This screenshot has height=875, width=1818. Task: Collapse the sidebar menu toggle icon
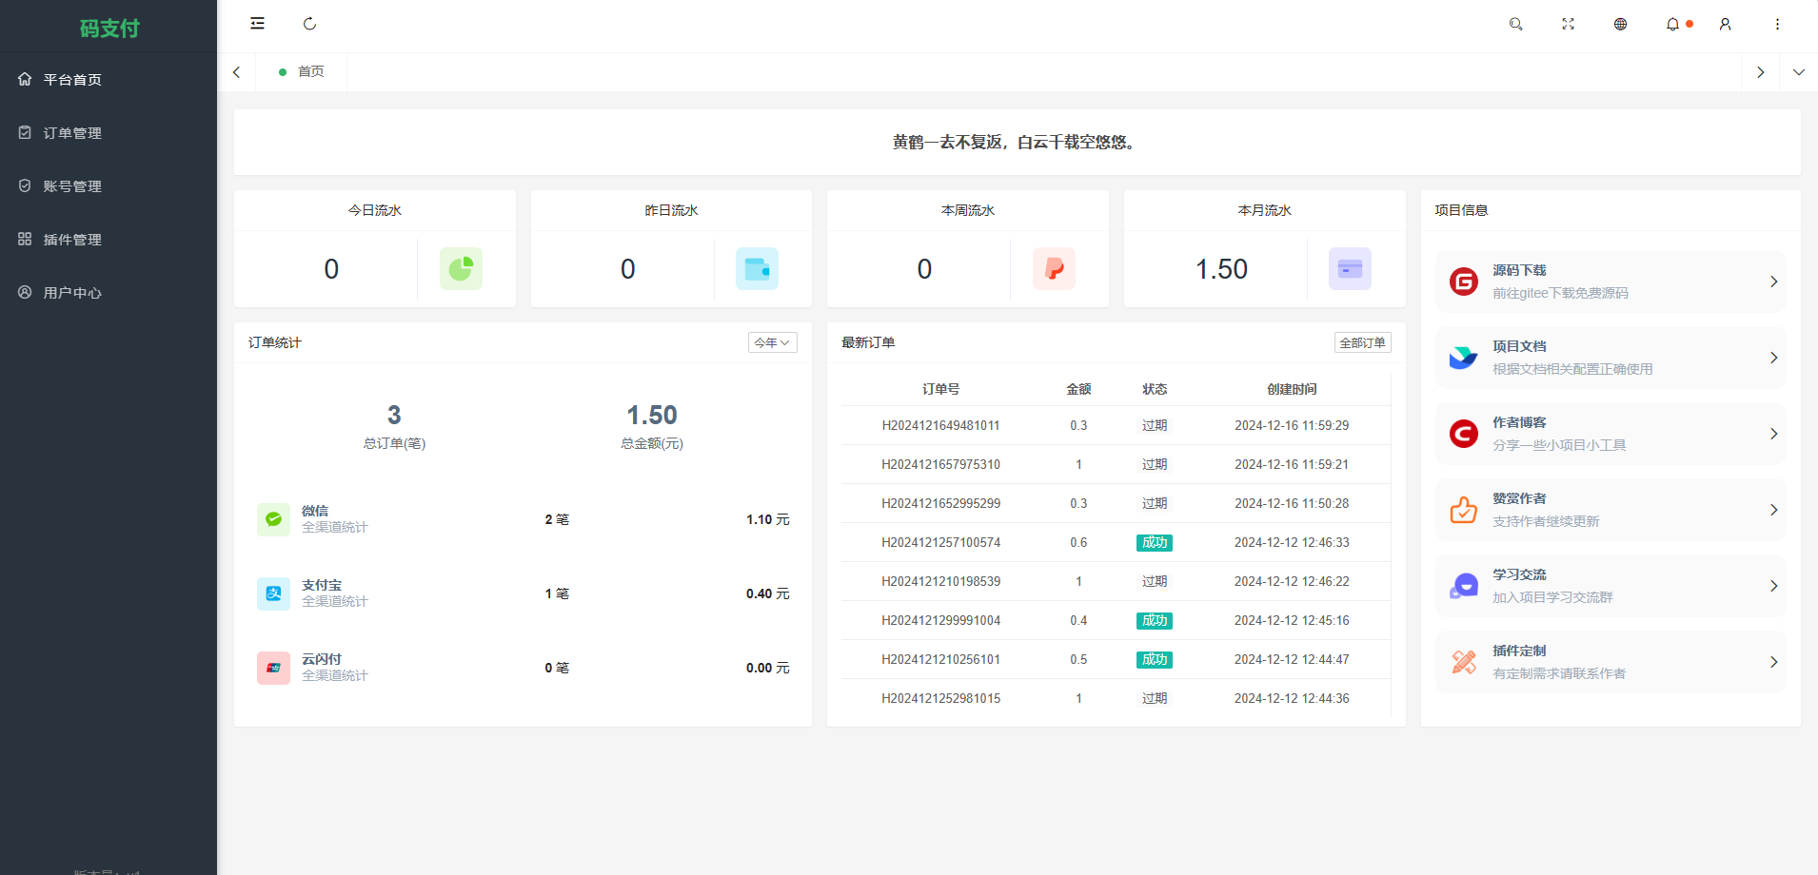[x=257, y=24]
